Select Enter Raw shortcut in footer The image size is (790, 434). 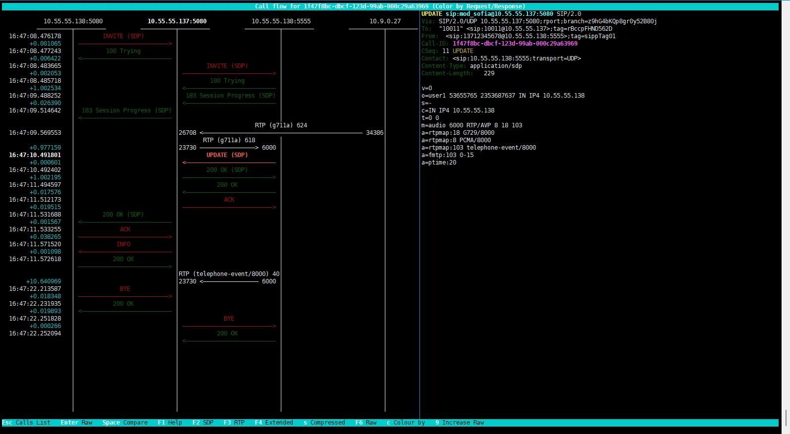pyautogui.click(x=76, y=423)
